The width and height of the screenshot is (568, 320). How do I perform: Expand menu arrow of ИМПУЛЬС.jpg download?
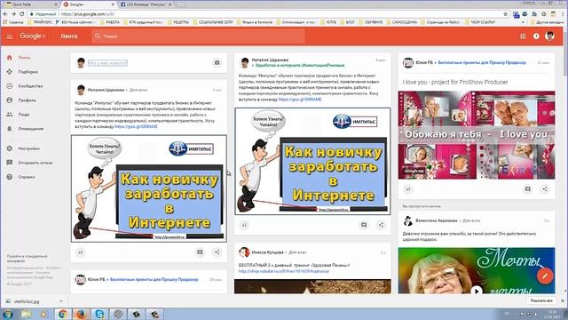[61, 301]
